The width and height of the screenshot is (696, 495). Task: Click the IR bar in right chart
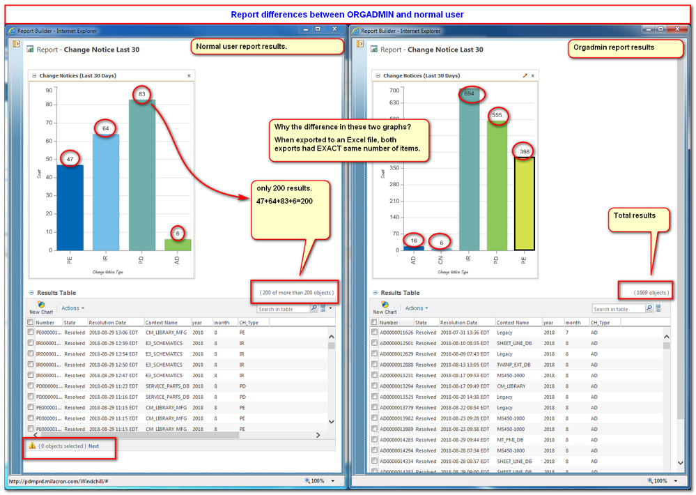(x=469, y=169)
